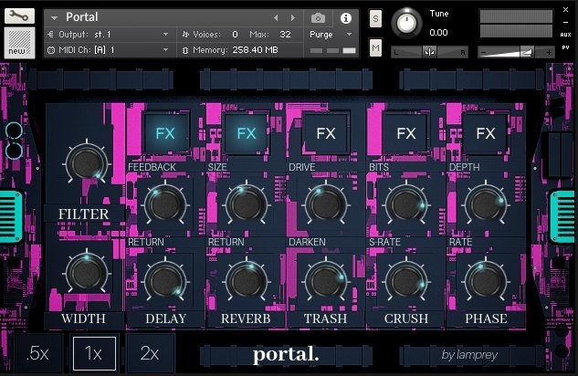Click the Reverb Size knob
578x376 pixels.
[247, 204]
